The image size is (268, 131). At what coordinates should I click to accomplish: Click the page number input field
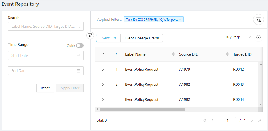[227, 120]
